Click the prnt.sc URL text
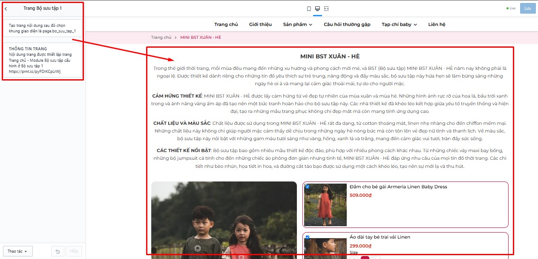 [x=35, y=72]
